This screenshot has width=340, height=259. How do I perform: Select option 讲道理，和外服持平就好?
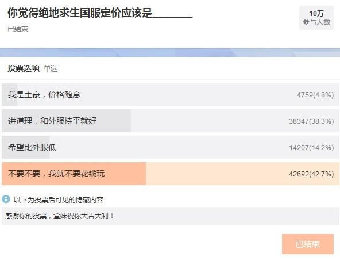pyautogui.click(x=171, y=121)
